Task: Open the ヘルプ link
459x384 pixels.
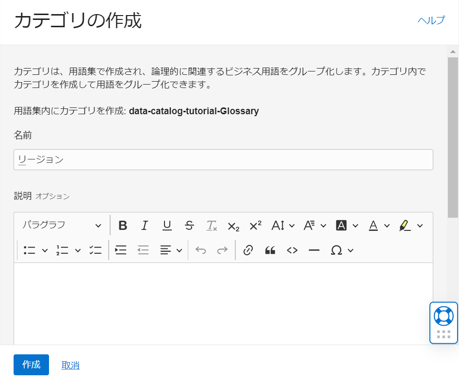Action: pos(431,20)
